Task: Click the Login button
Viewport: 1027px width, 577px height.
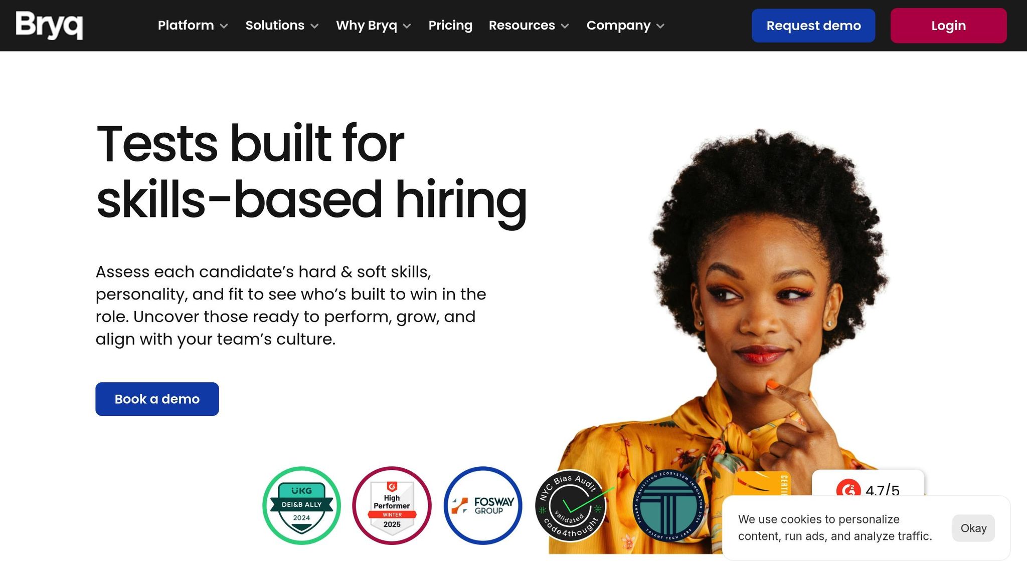Action: pyautogui.click(x=948, y=26)
